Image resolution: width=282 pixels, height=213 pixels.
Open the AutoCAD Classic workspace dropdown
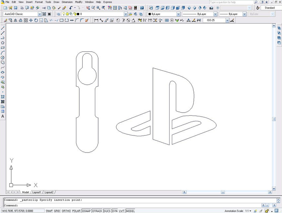[x=39, y=14]
